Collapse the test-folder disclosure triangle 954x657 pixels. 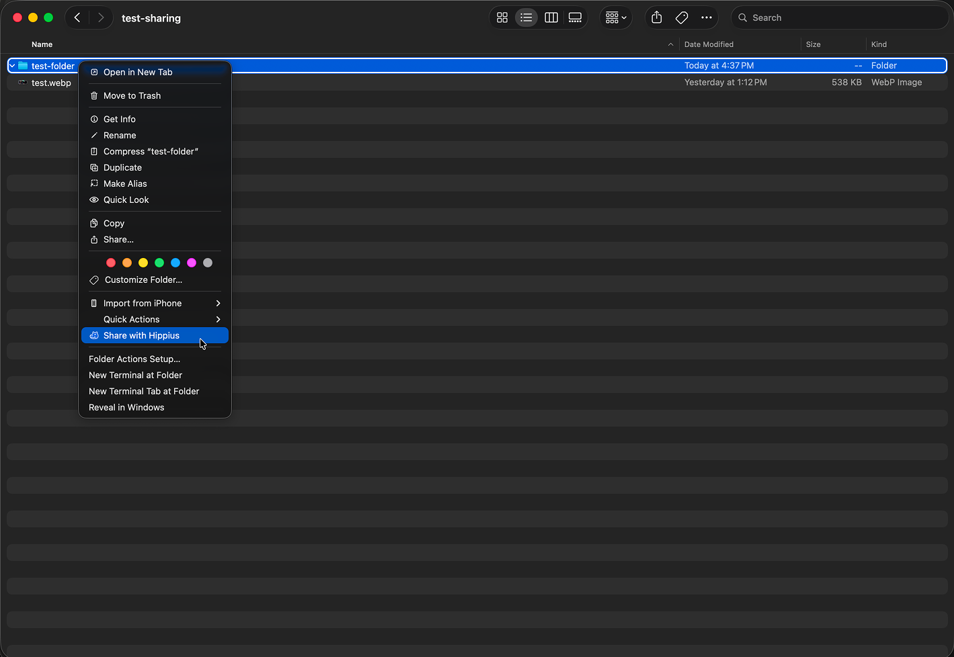(12, 65)
